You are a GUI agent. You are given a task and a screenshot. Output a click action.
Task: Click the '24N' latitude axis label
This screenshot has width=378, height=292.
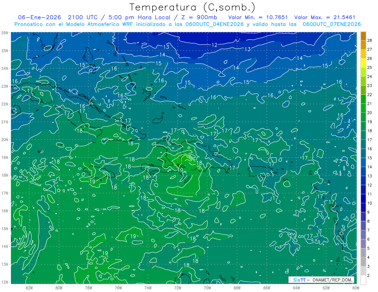coord(5,68)
